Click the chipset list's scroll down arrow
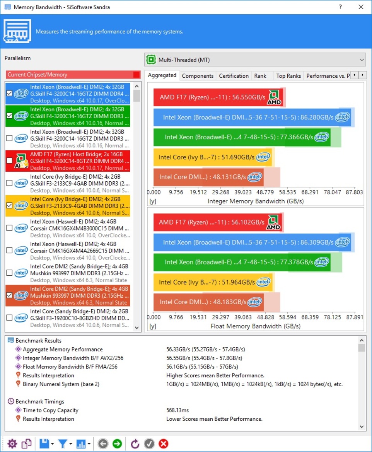Screen dimensions: 372x452 (x=137, y=327)
